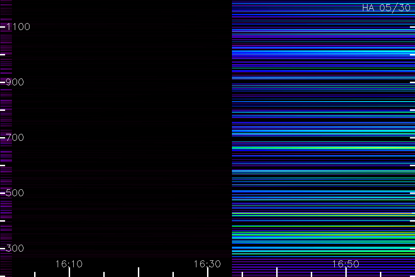Click the 300 frequency axis label

click(15, 248)
